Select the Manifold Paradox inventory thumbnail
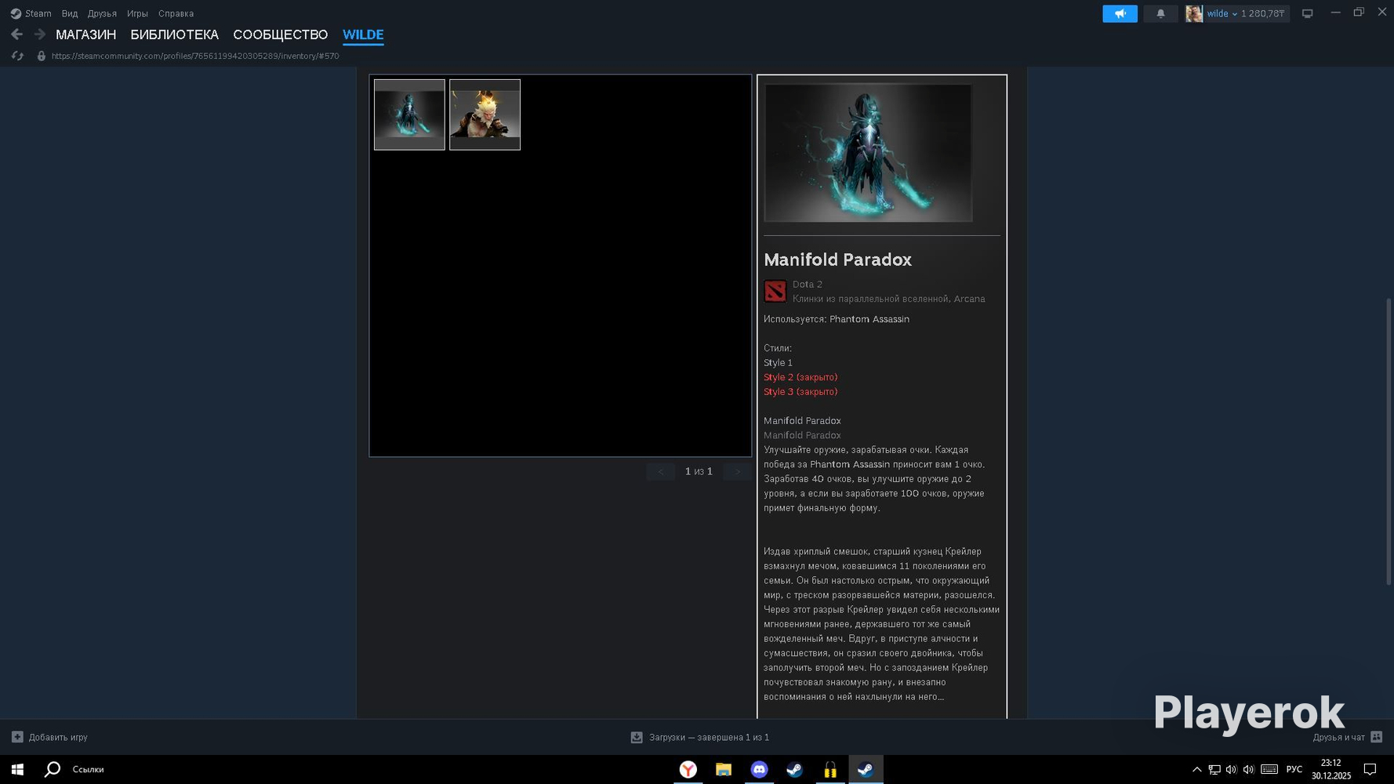Viewport: 1394px width, 784px height. [409, 114]
